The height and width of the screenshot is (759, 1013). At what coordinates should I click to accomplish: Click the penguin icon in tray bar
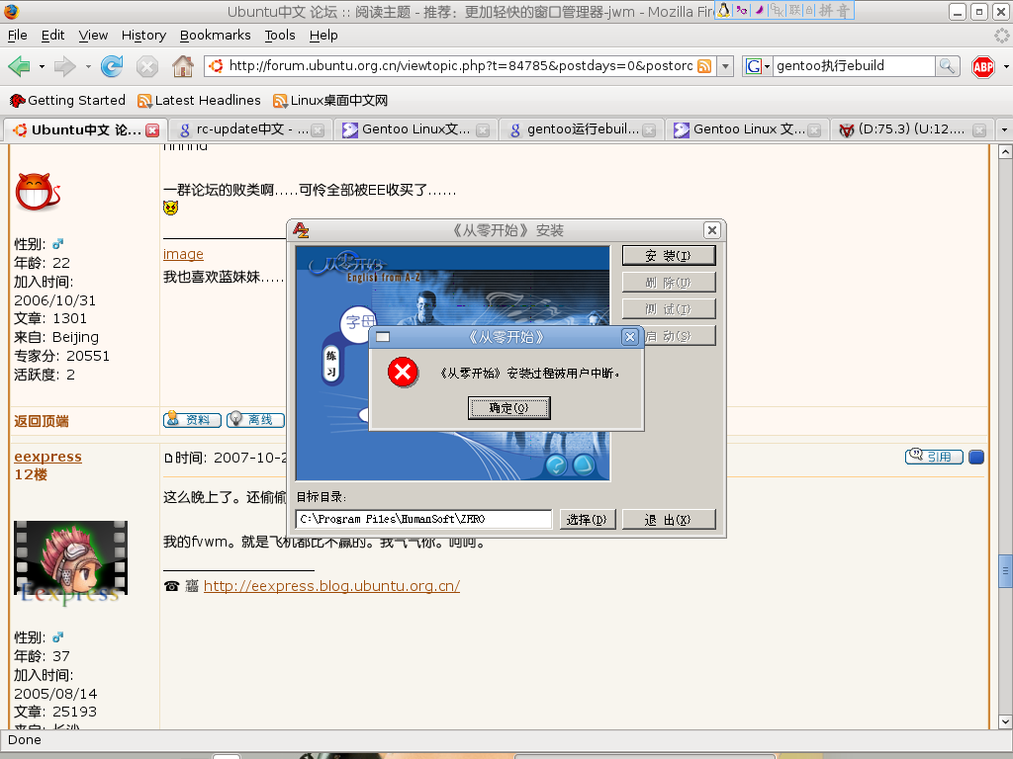(724, 10)
